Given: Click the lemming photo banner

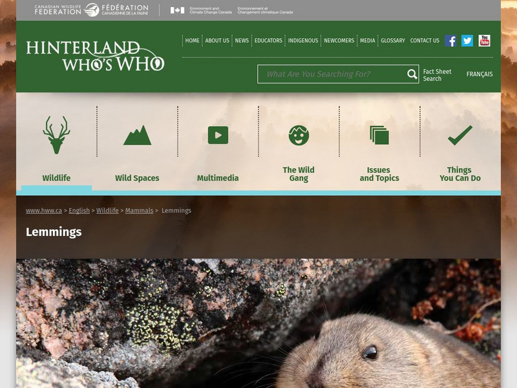Looking at the screenshot, I should (258, 323).
